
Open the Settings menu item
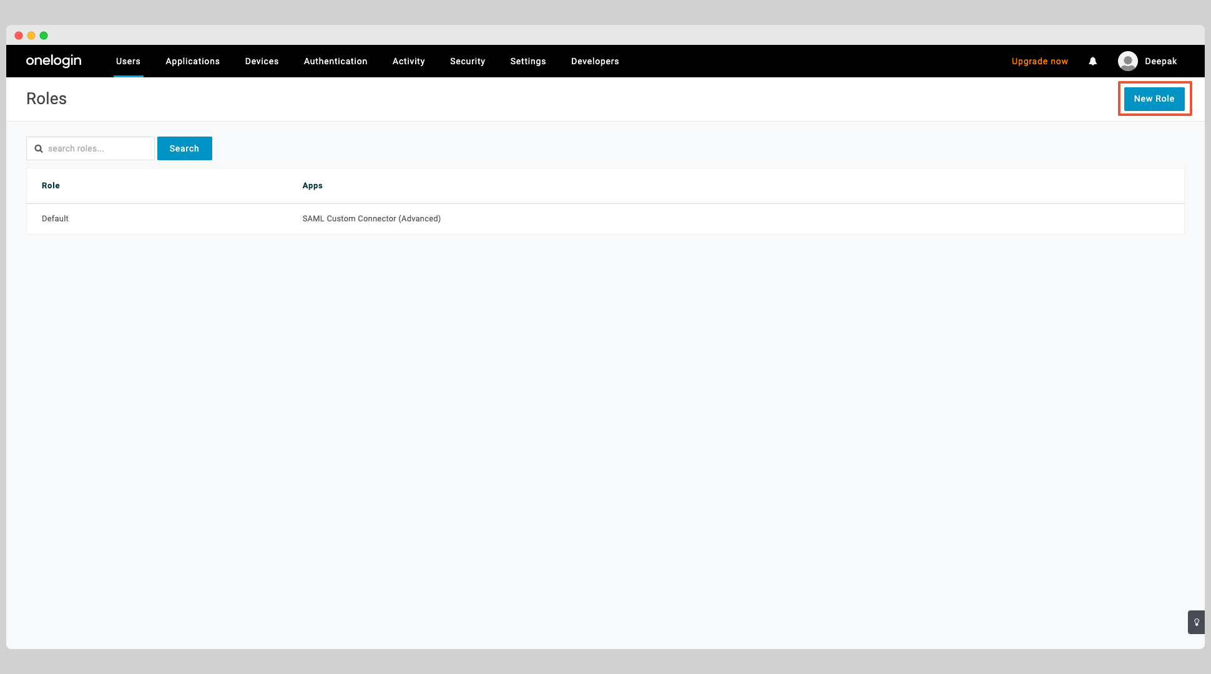[x=527, y=61]
